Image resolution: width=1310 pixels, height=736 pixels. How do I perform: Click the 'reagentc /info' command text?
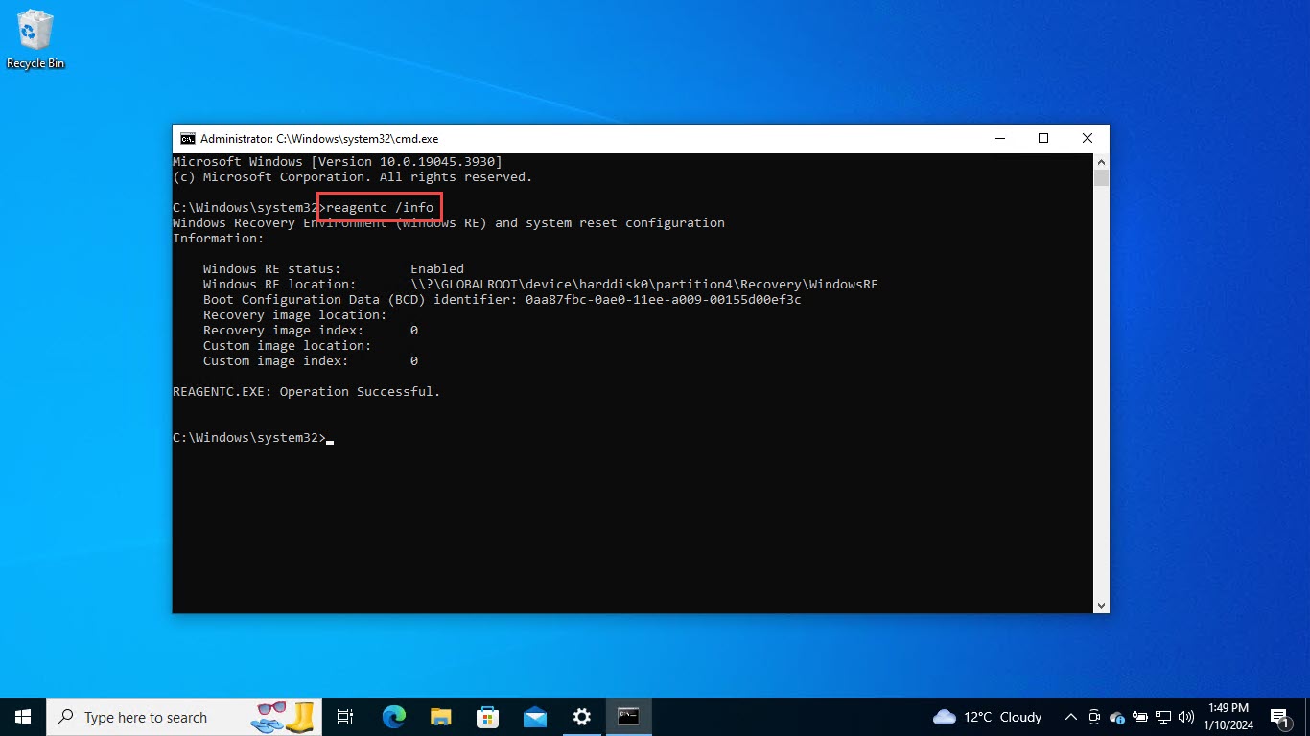pyautogui.click(x=380, y=208)
